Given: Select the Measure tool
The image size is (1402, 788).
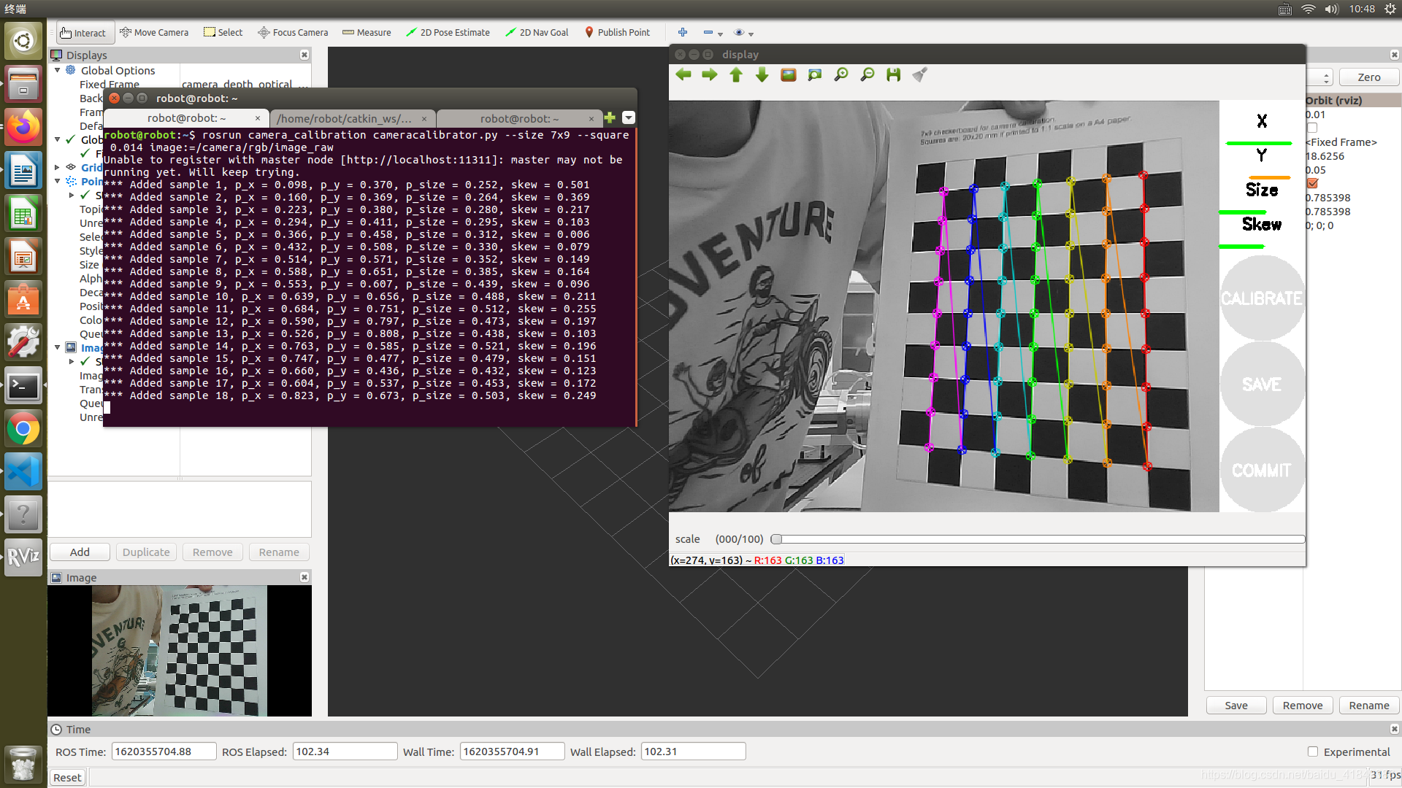Looking at the screenshot, I should [367, 33].
